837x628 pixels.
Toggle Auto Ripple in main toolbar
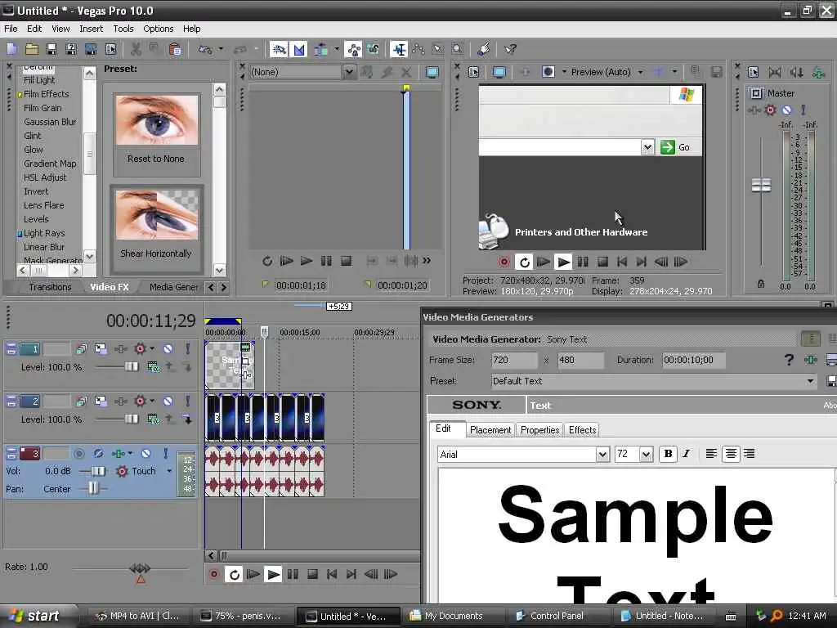point(321,50)
